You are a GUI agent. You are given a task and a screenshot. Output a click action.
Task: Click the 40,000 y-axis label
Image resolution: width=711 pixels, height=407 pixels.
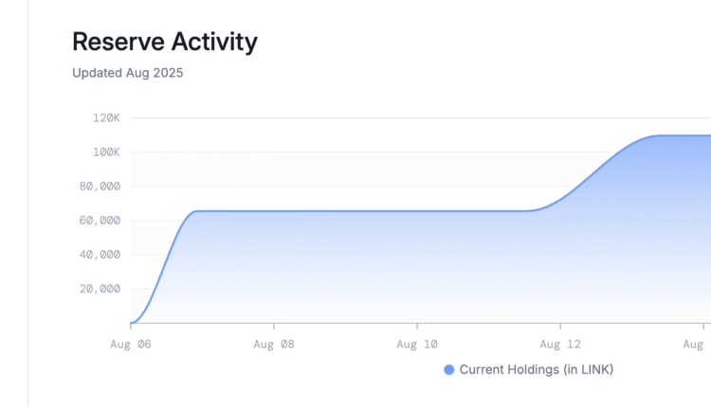(x=99, y=255)
